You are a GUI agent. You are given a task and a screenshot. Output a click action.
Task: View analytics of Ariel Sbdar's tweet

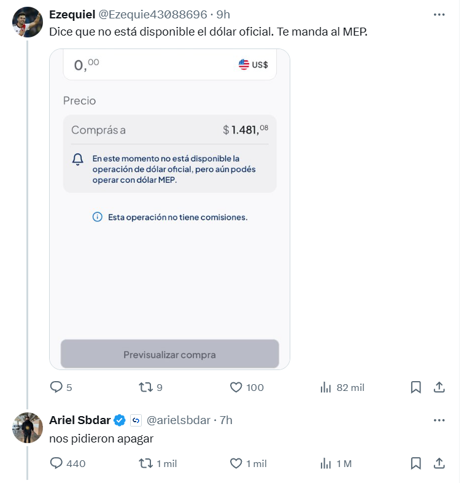[327, 463]
